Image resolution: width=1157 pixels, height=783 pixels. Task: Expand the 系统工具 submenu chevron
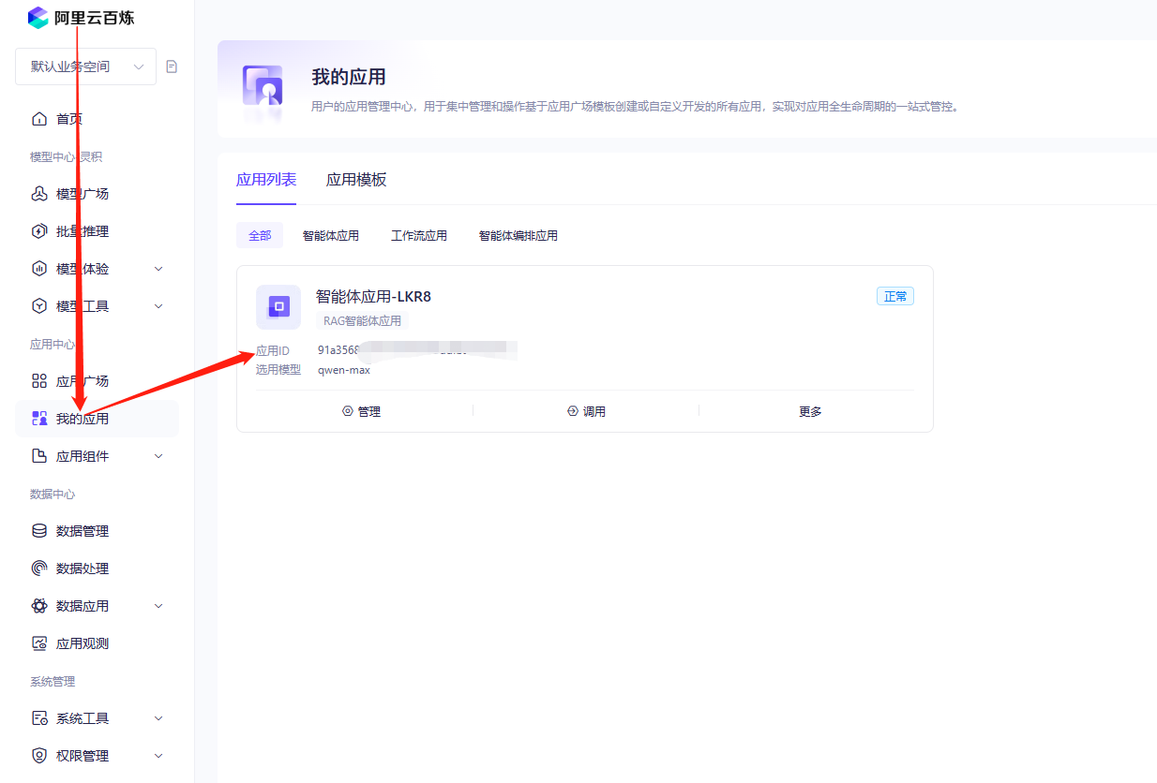(158, 718)
